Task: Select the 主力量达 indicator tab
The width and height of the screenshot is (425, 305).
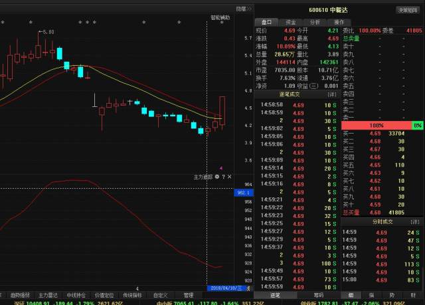Action: point(48,294)
